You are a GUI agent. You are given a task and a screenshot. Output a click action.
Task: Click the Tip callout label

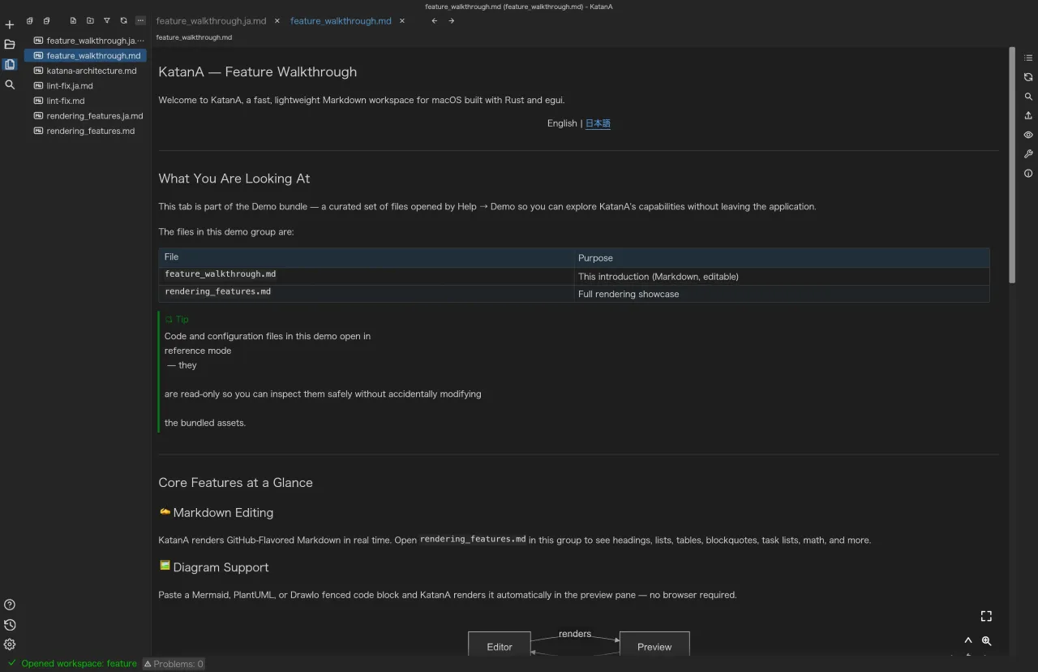[177, 320]
